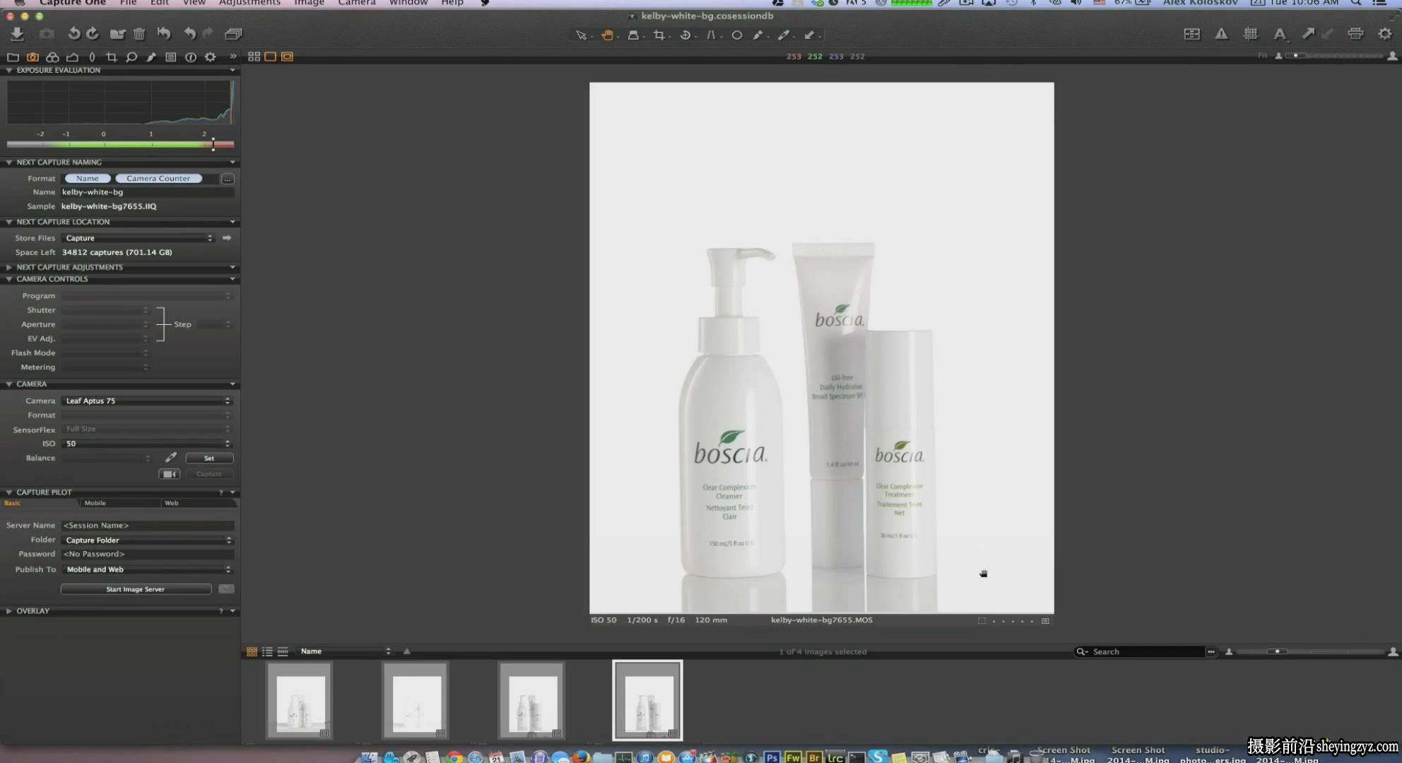Click the Start Image Server button
This screenshot has width=1402, height=763.
tap(136, 589)
